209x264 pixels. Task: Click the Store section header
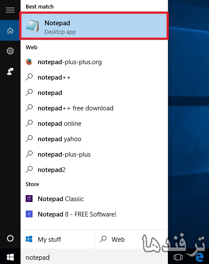[x=33, y=184]
